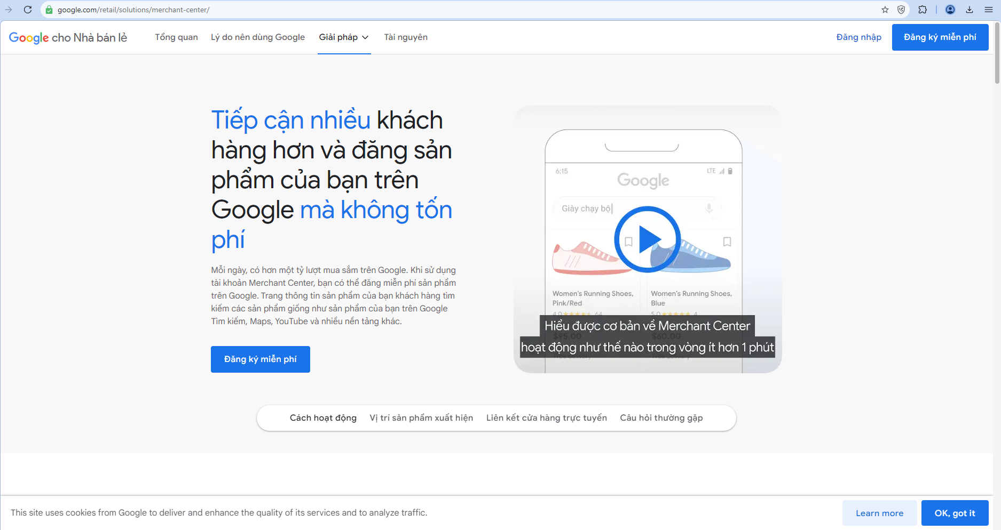Expand the Giải pháp dropdown
The image size is (1001, 530).
(344, 37)
